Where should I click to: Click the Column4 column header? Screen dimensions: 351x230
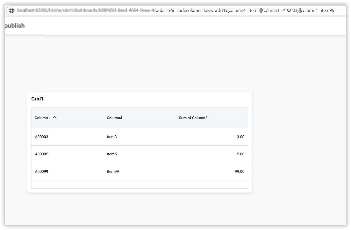(x=114, y=118)
